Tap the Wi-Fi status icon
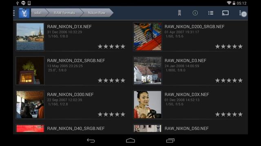Viewport: 261px width, 146px height. pos(229,3)
